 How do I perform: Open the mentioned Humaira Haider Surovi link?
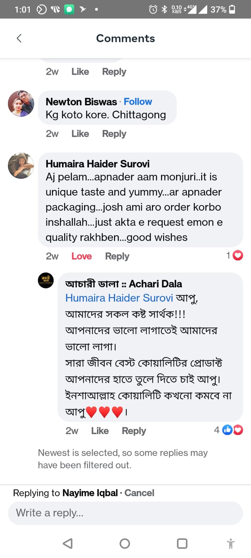(x=119, y=298)
